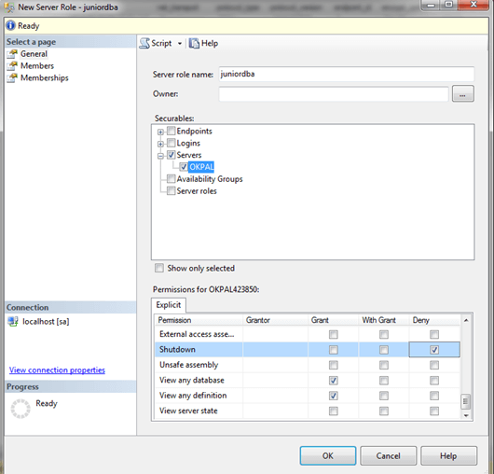The width and height of the screenshot is (494, 474).
Task: Click the OK button
Action: 328,455
